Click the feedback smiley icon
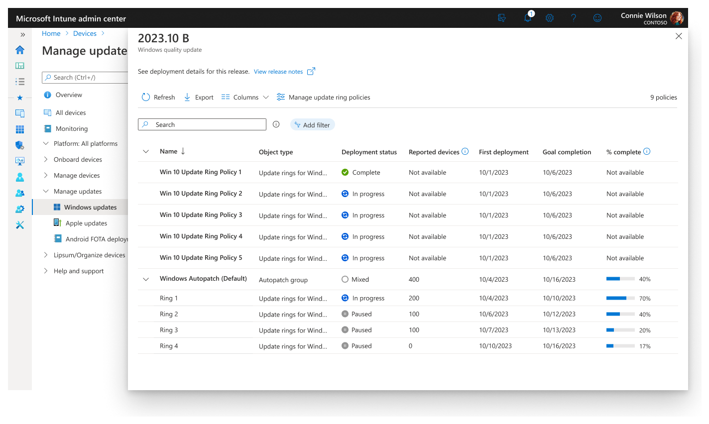 point(597,18)
